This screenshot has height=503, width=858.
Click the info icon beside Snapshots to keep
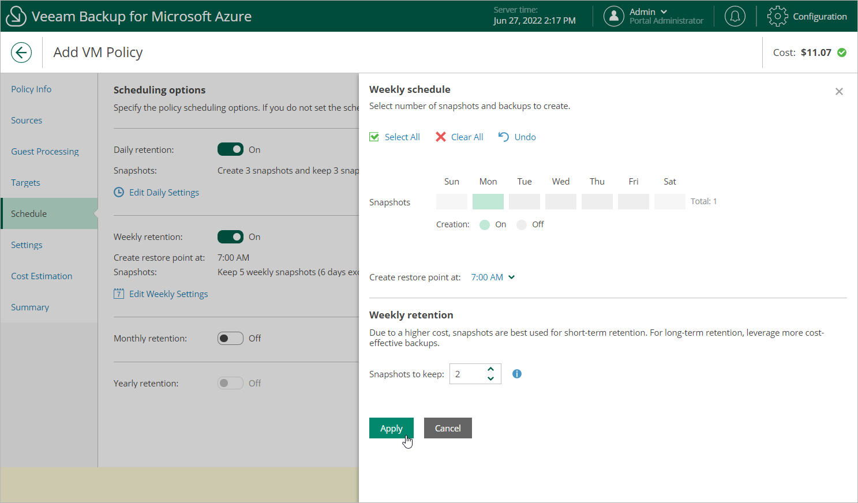coord(517,374)
